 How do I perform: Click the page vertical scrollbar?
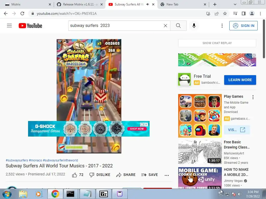coord(264,39)
